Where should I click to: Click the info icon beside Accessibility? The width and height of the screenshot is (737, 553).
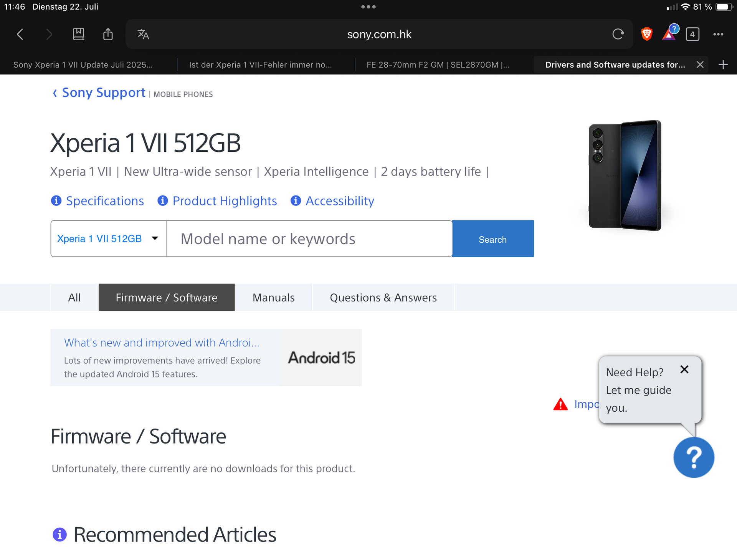tap(296, 200)
